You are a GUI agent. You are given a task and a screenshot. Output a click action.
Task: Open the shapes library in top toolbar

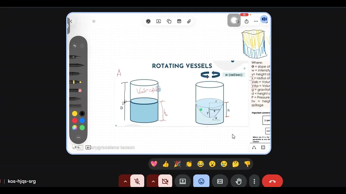(169, 21)
